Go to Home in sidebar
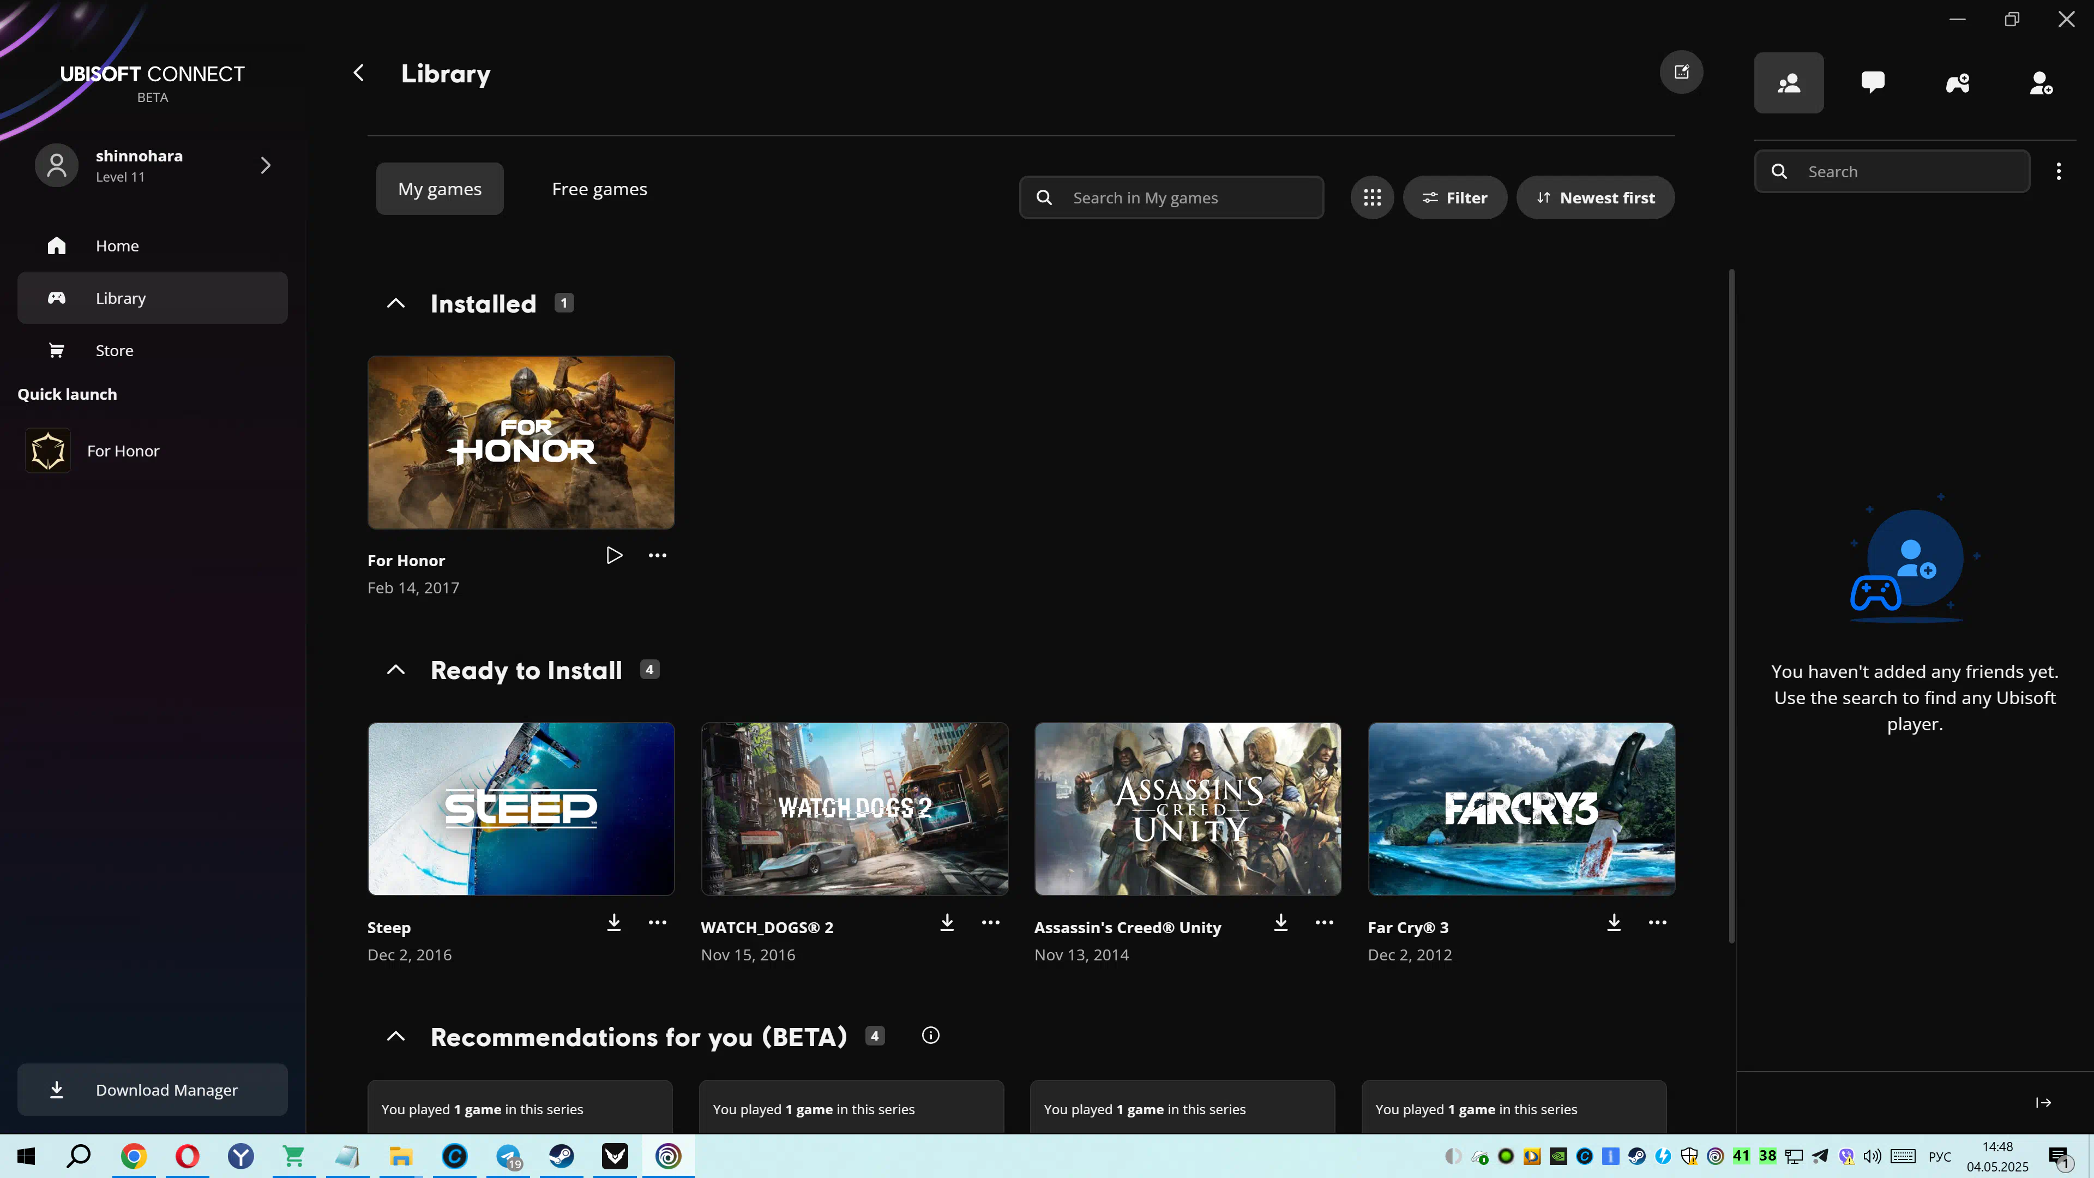The image size is (2094, 1178). pyautogui.click(x=153, y=245)
